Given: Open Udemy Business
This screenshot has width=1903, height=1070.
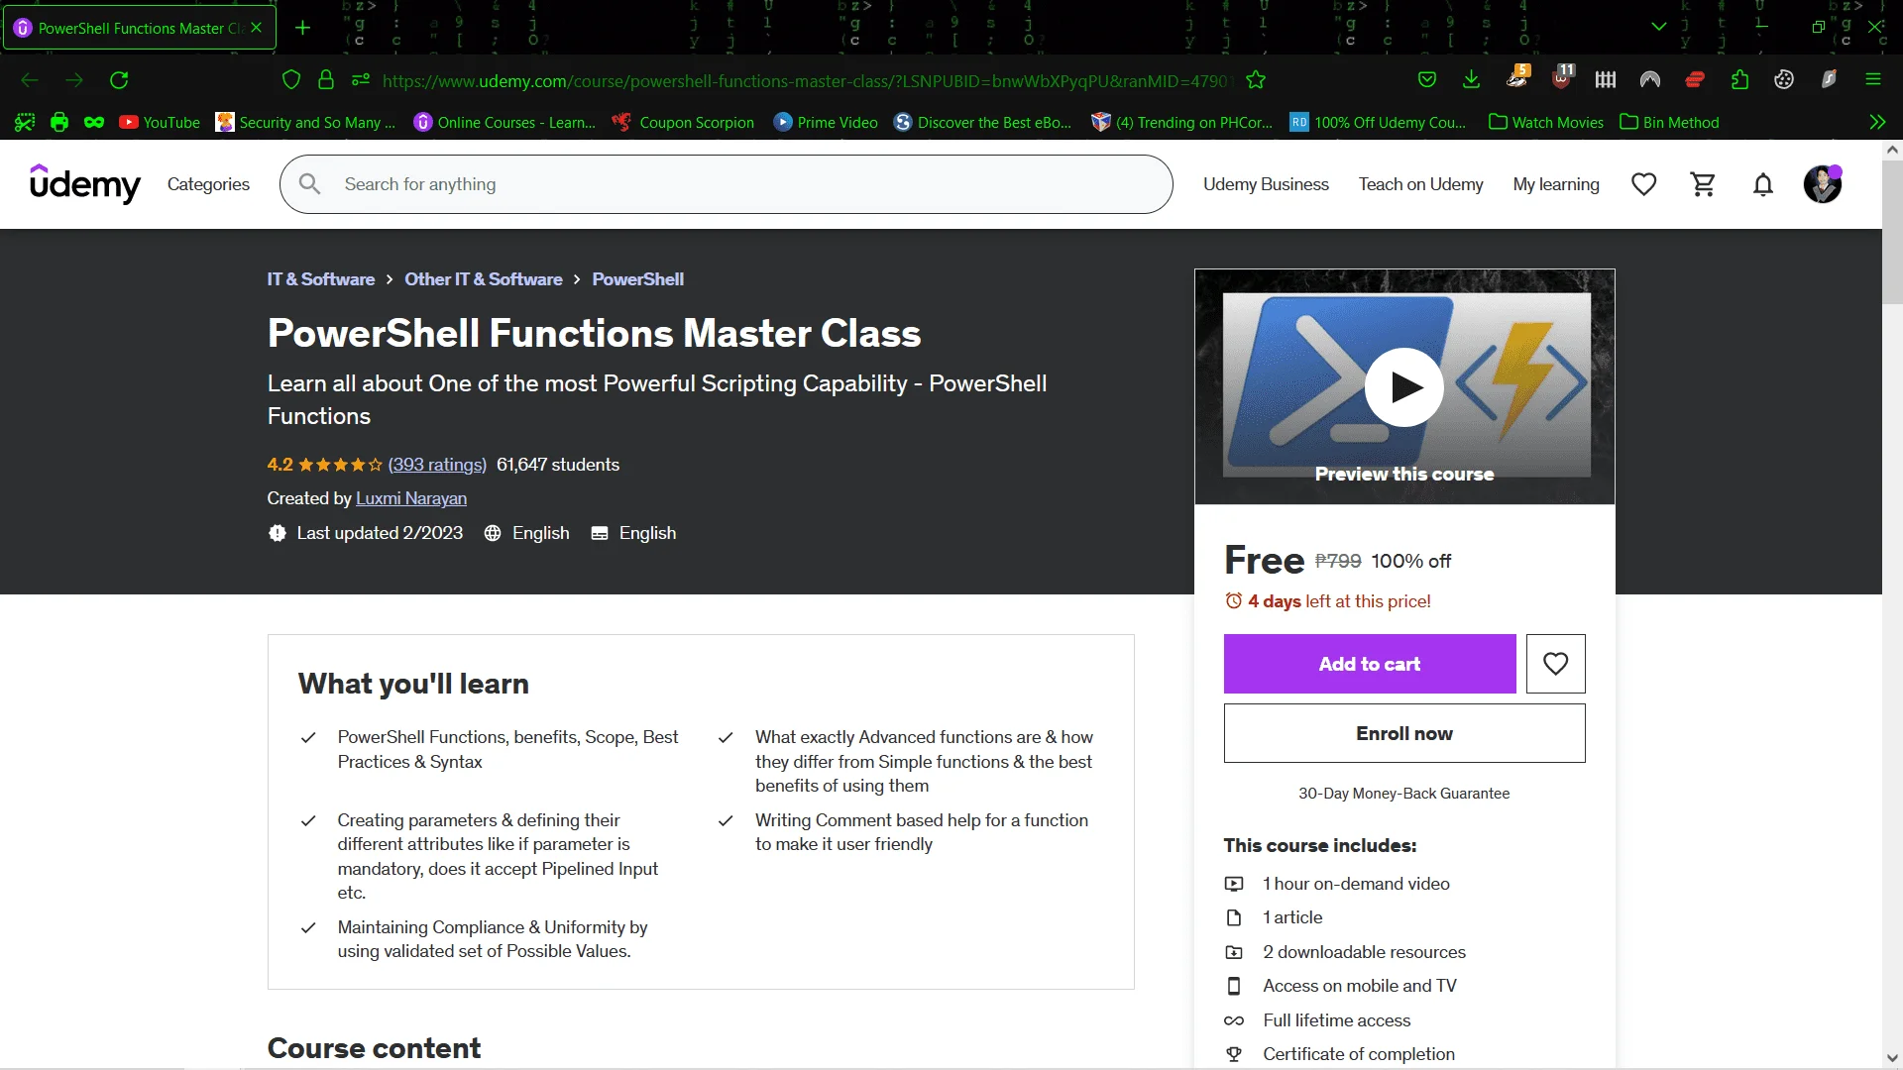Looking at the screenshot, I should click(x=1266, y=184).
